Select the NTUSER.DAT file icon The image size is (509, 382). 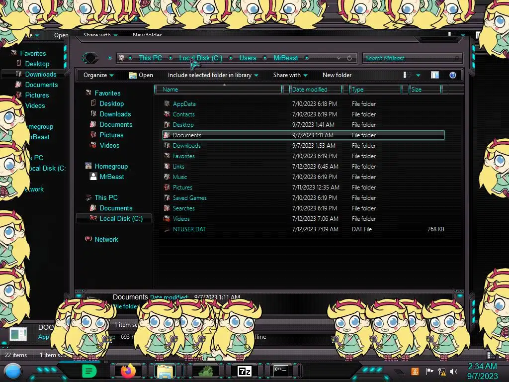(167, 229)
